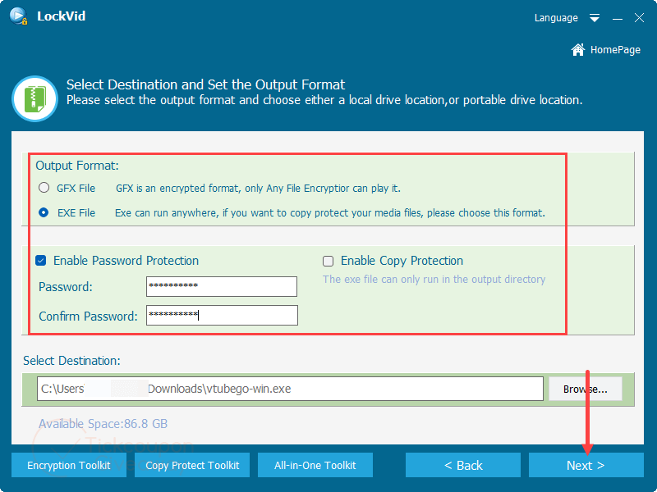Select the EXE File radio button

(44, 212)
